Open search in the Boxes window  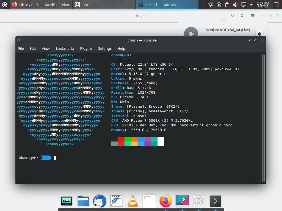pyautogui.click(x=233, y=16)
